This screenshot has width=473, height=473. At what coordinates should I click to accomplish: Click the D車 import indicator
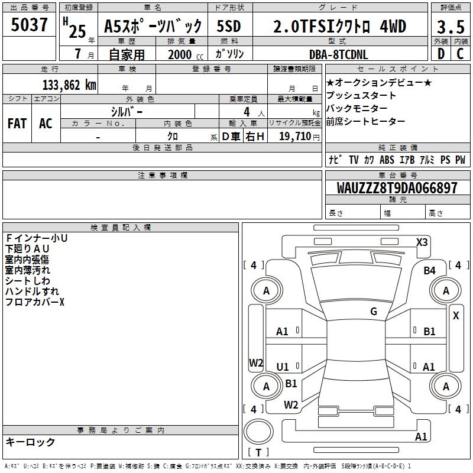[x=231, y=137]
